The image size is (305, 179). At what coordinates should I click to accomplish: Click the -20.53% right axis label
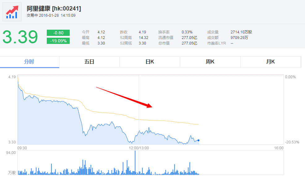point(292,142)
